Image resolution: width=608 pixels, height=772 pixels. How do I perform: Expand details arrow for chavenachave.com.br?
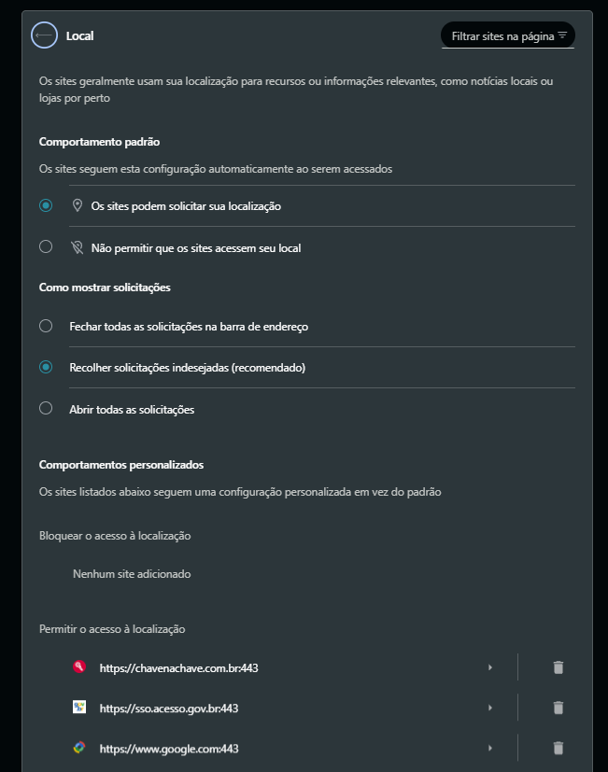coord(489,667)
